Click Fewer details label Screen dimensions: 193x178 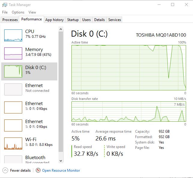point(20,170)
